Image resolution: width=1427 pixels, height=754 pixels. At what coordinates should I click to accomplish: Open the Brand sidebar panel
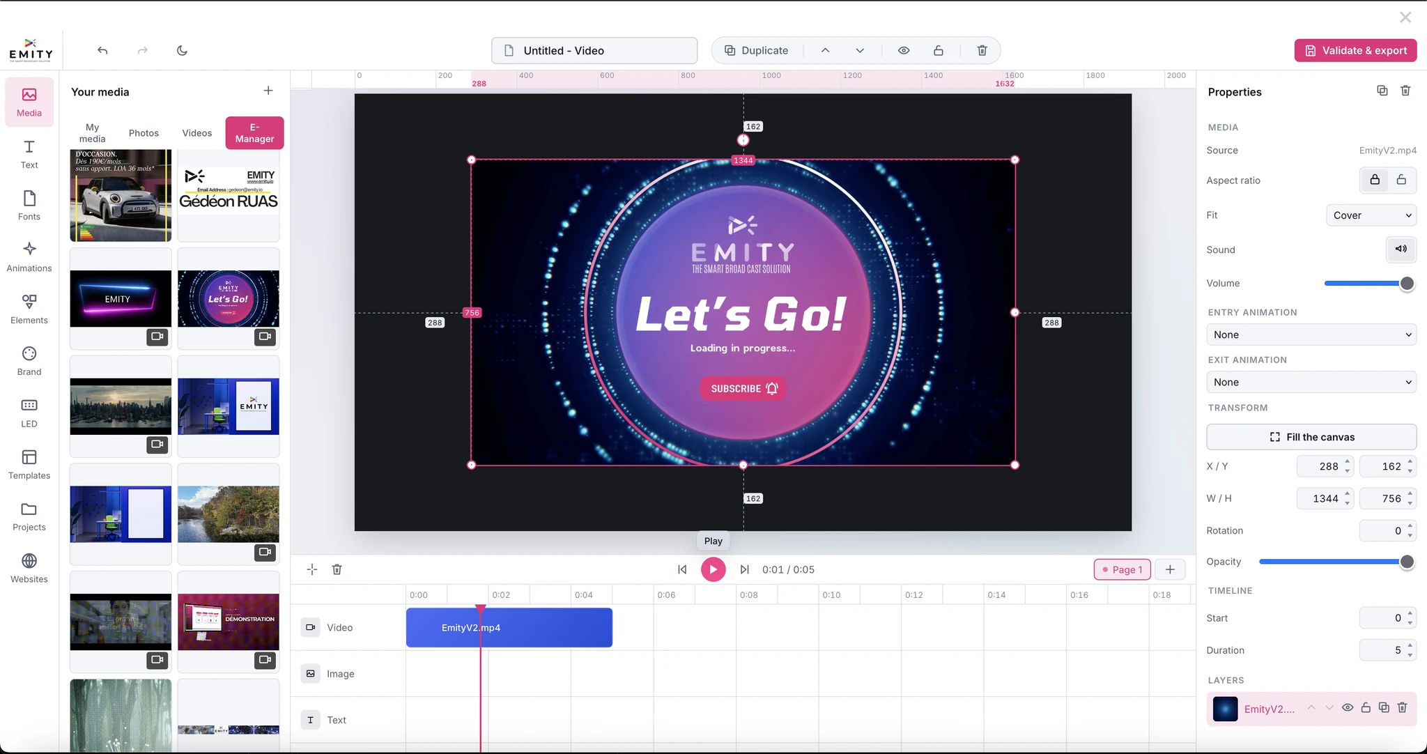(29, 361)
